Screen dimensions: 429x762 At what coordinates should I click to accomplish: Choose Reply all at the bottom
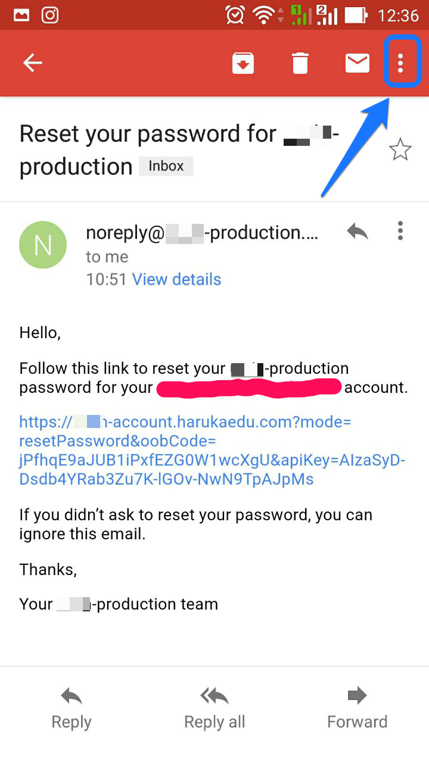point(214,708)
